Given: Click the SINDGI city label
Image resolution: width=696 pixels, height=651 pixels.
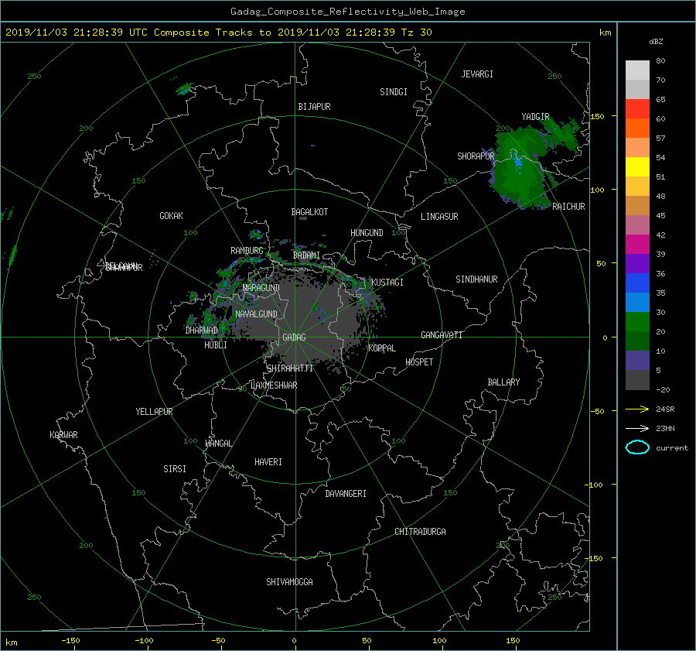Looking at the screenshot, I should click(x=394, y=92).
